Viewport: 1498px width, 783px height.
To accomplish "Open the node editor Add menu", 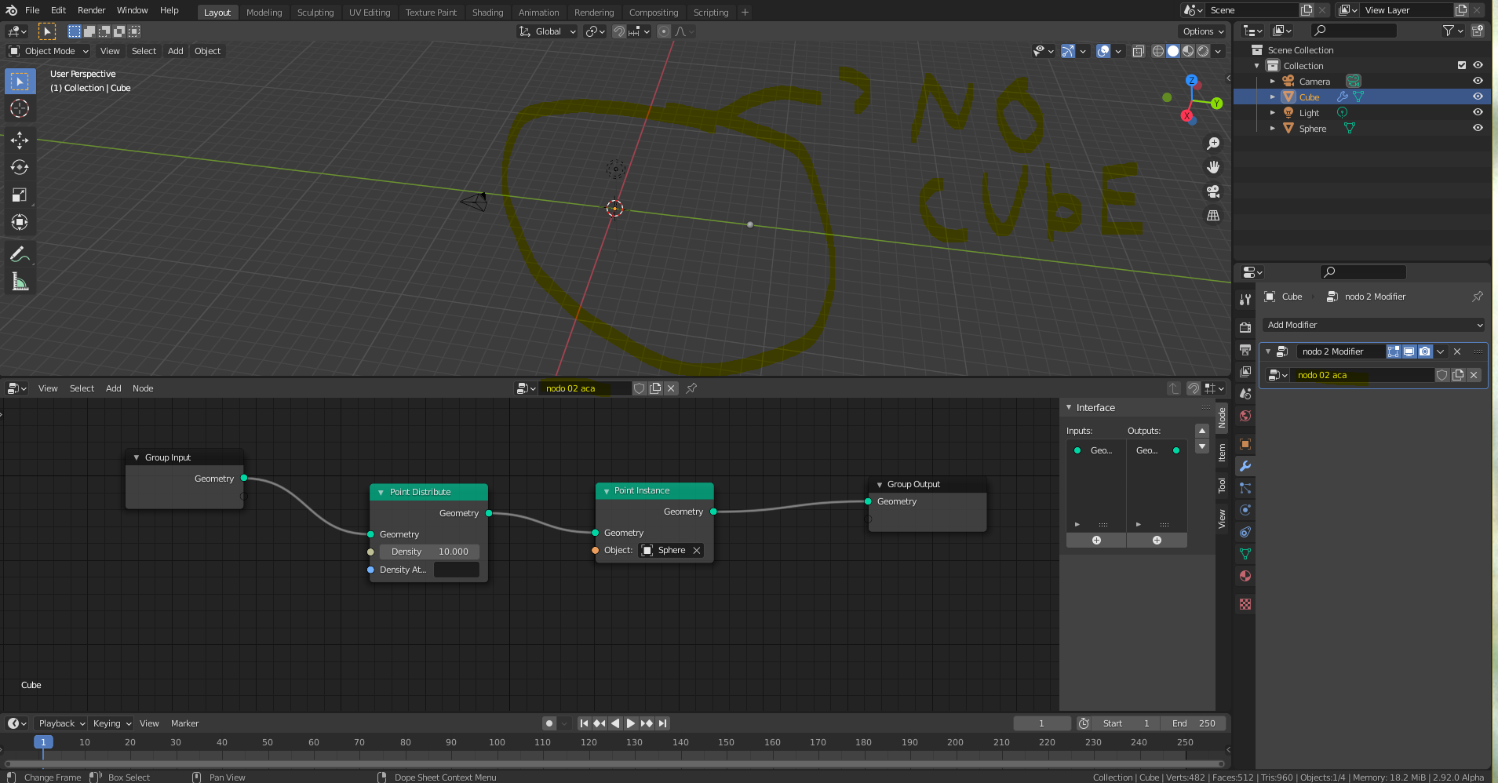I will (114, 388).
